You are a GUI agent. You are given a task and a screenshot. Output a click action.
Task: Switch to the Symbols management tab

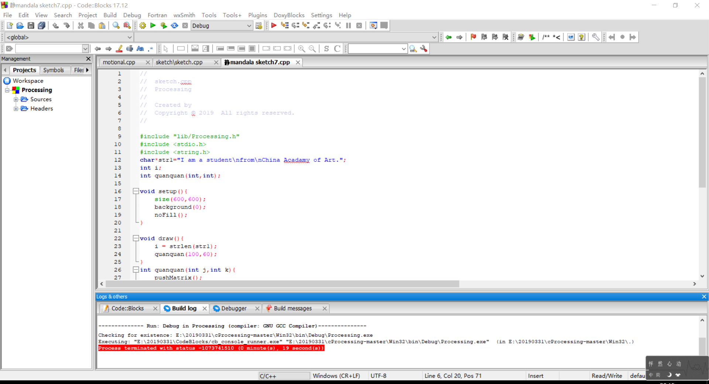[54, 70]
